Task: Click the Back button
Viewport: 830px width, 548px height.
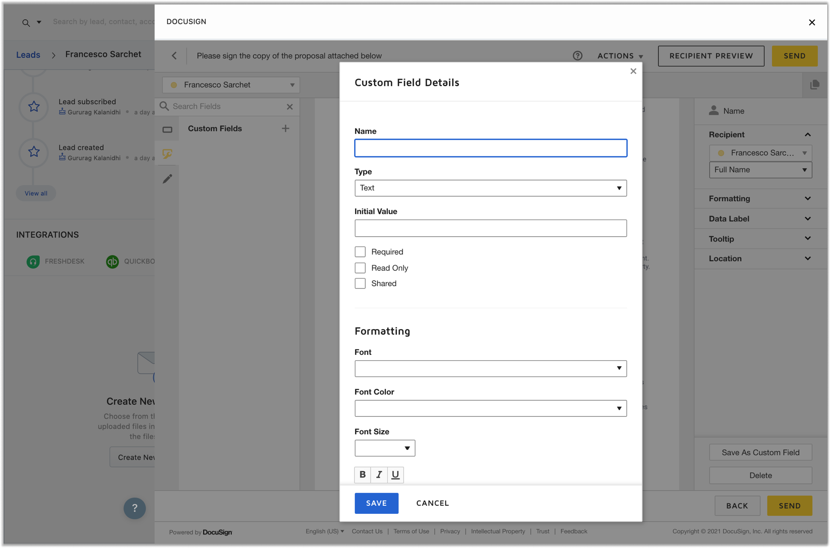Action: coord(737,506)
